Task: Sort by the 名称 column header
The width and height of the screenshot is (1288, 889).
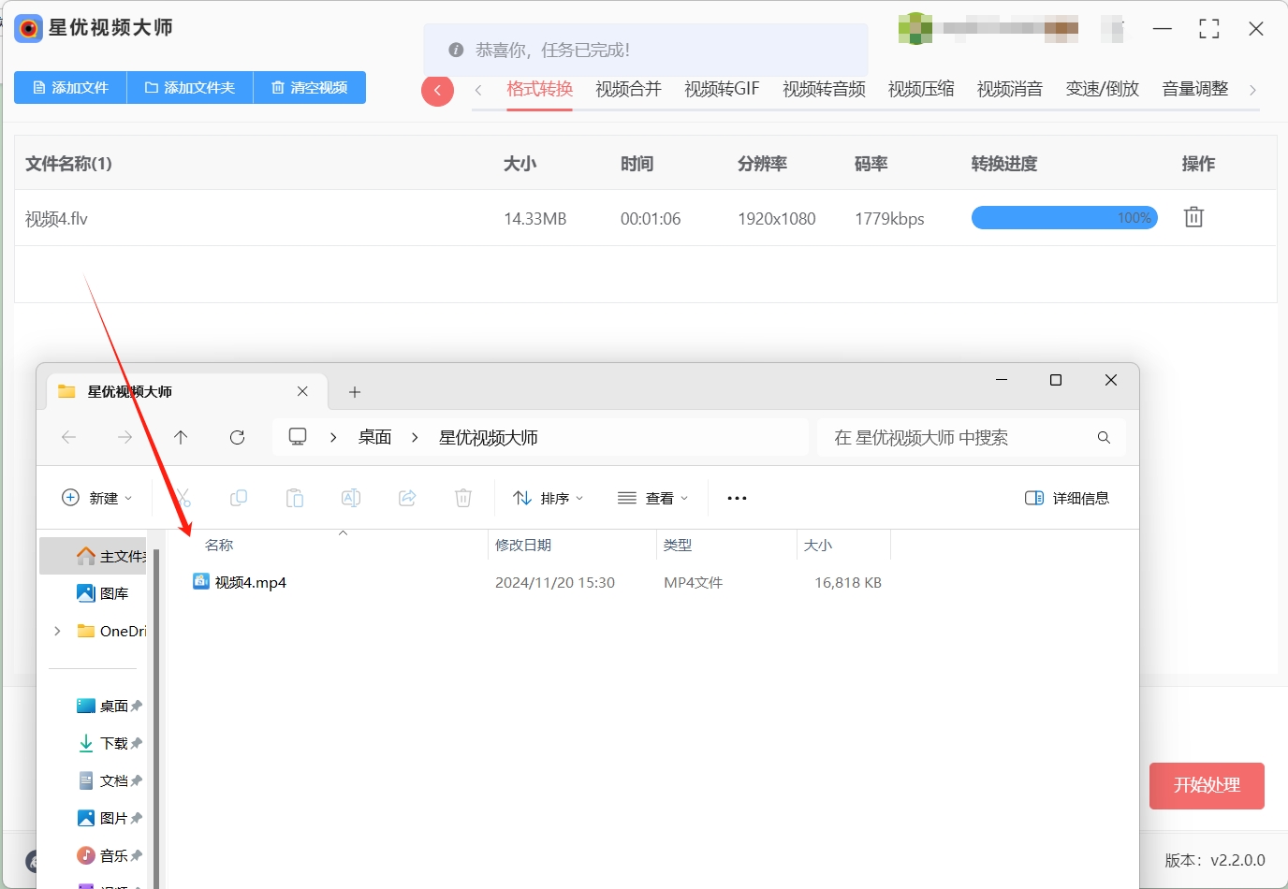Action: click(219, 545)
